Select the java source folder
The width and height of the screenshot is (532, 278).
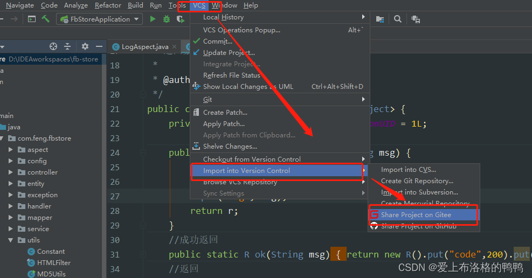click(x=14, y=127)
